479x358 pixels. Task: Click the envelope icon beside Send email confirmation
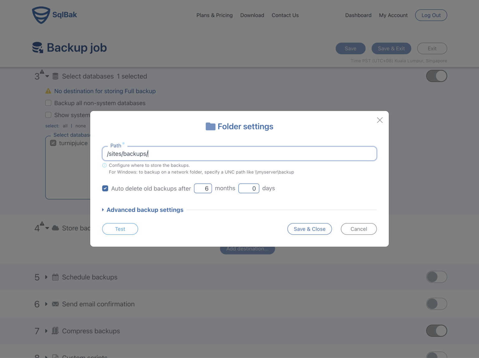pyautogui.click(x=55, y=304)
